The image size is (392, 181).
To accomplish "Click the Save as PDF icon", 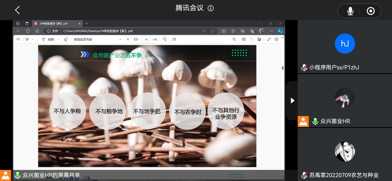I will tap(259, 39).
